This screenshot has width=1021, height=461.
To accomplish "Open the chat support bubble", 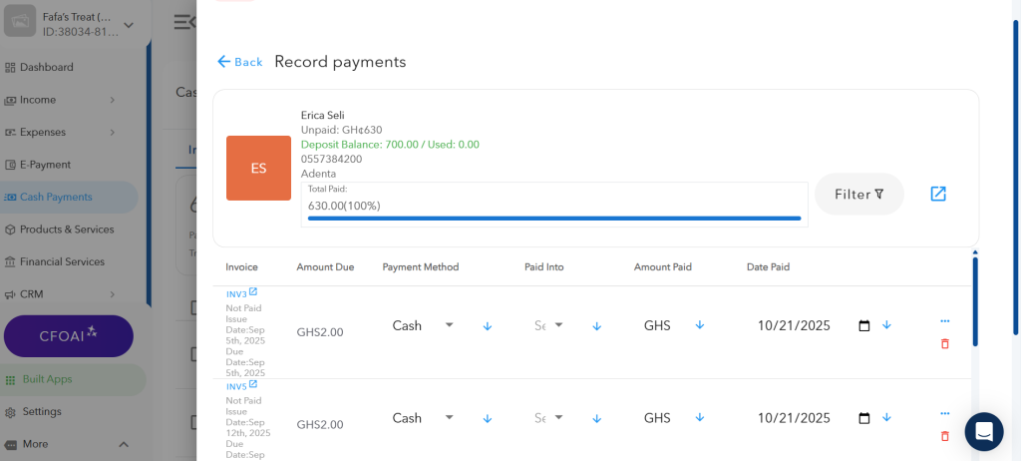I will coord(983,431).
